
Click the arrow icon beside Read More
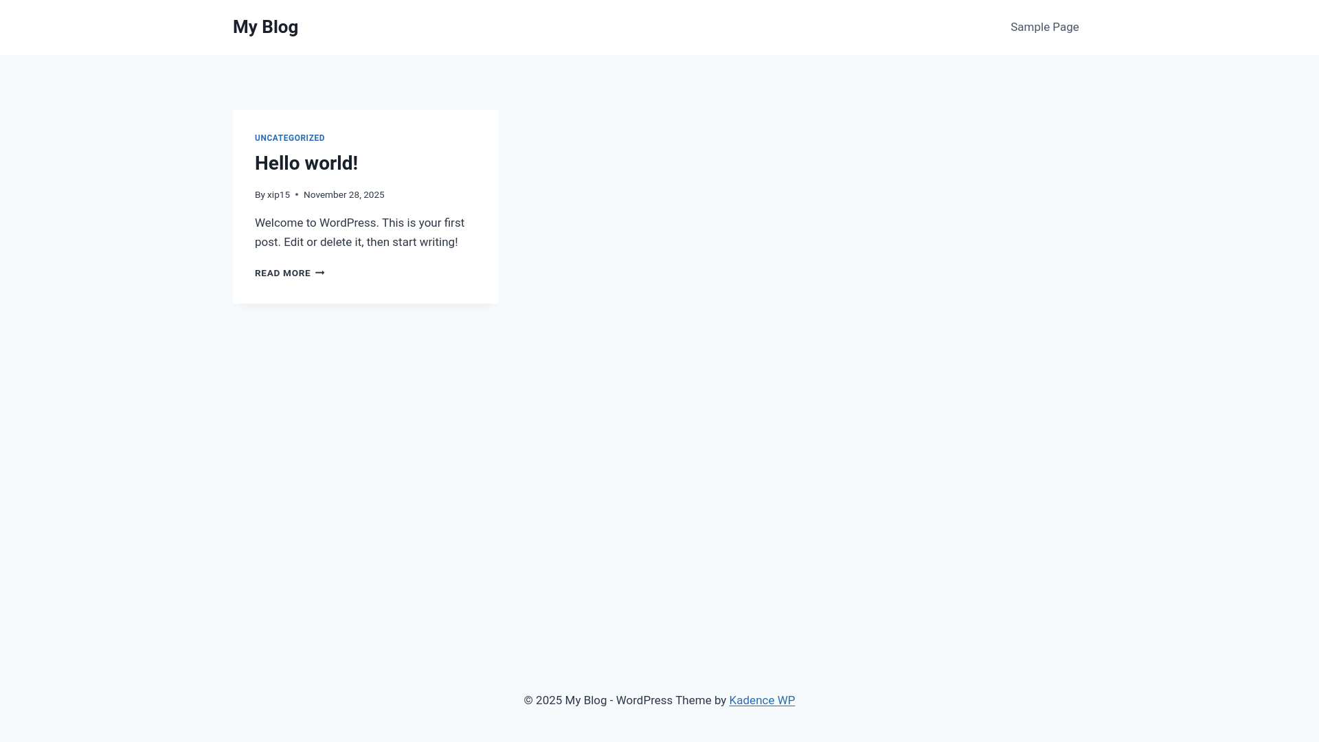pos(320,273)
